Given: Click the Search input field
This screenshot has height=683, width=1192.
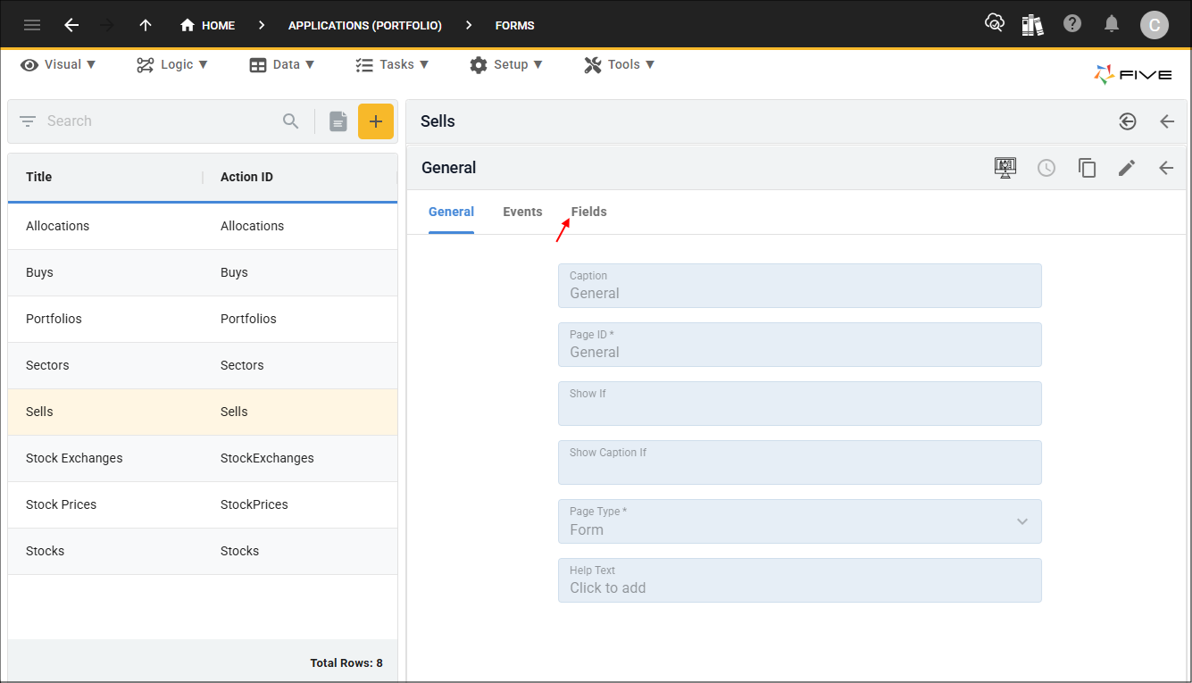Looking at the screenshot, I should pyautogui.click(x=161, y=121).
